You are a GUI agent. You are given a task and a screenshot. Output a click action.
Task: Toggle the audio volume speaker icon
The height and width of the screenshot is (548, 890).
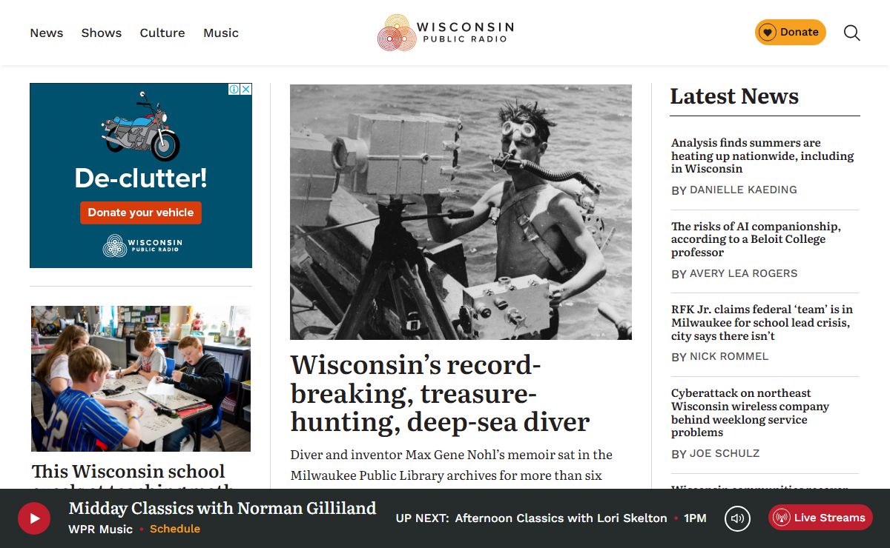pyautogui.click(x=737, y=518)
